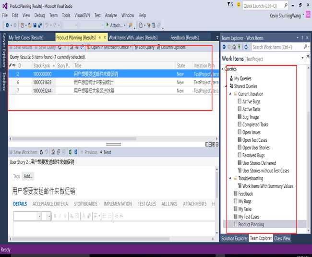Open the ACCEPTANCE CRITERIA tab
312x257 pixels.
(x=50, y=204)
